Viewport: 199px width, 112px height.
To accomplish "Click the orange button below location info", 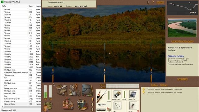I will tap(182, 79).
